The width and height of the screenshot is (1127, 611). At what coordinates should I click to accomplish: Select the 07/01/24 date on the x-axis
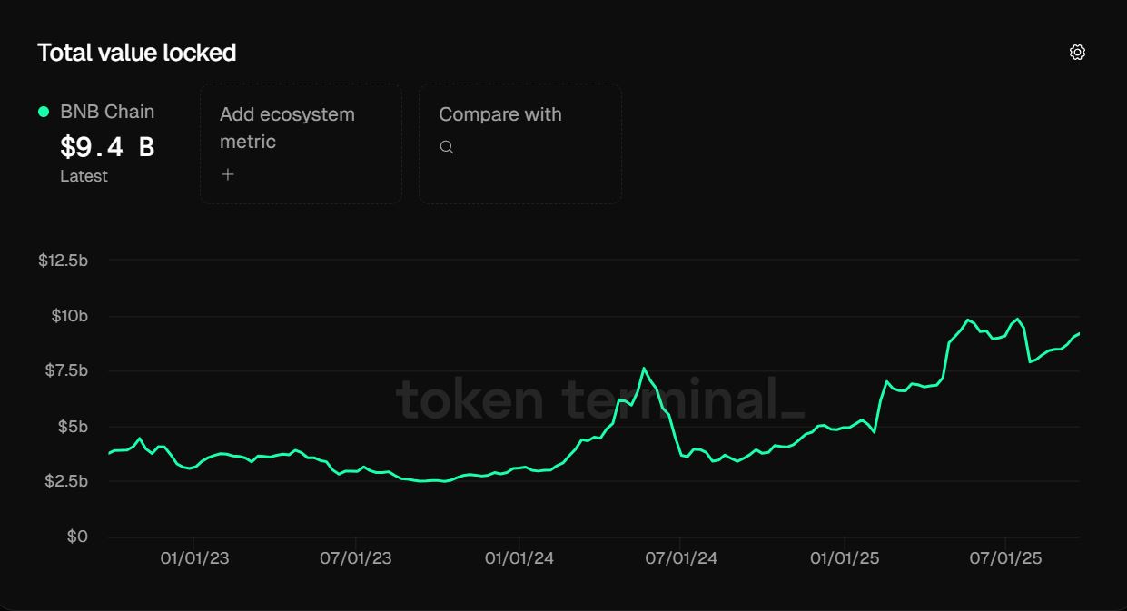(681, 557)
